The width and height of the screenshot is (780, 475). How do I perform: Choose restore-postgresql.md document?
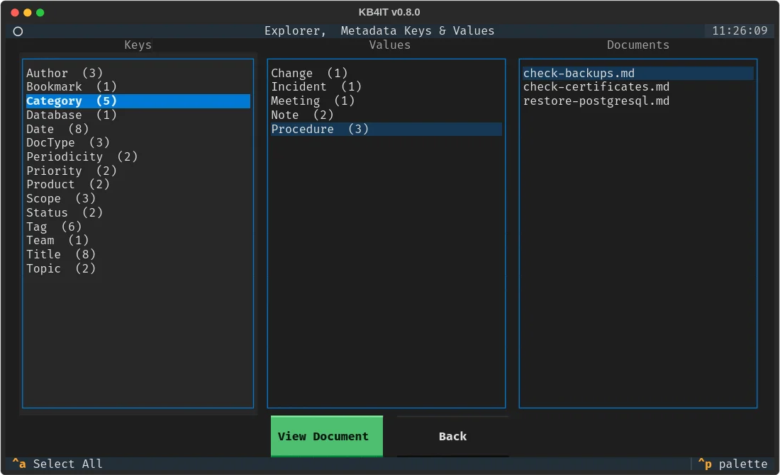tap(637, 101)
